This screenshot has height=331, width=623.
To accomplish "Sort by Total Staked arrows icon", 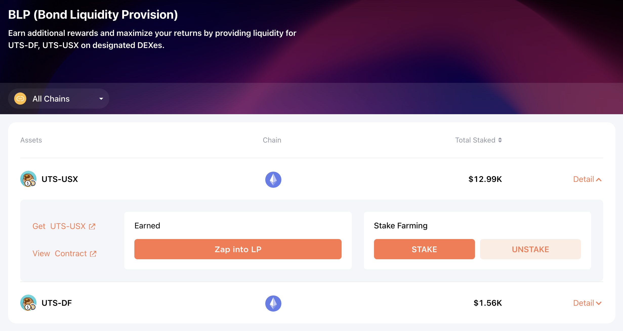I will (500, 140).
